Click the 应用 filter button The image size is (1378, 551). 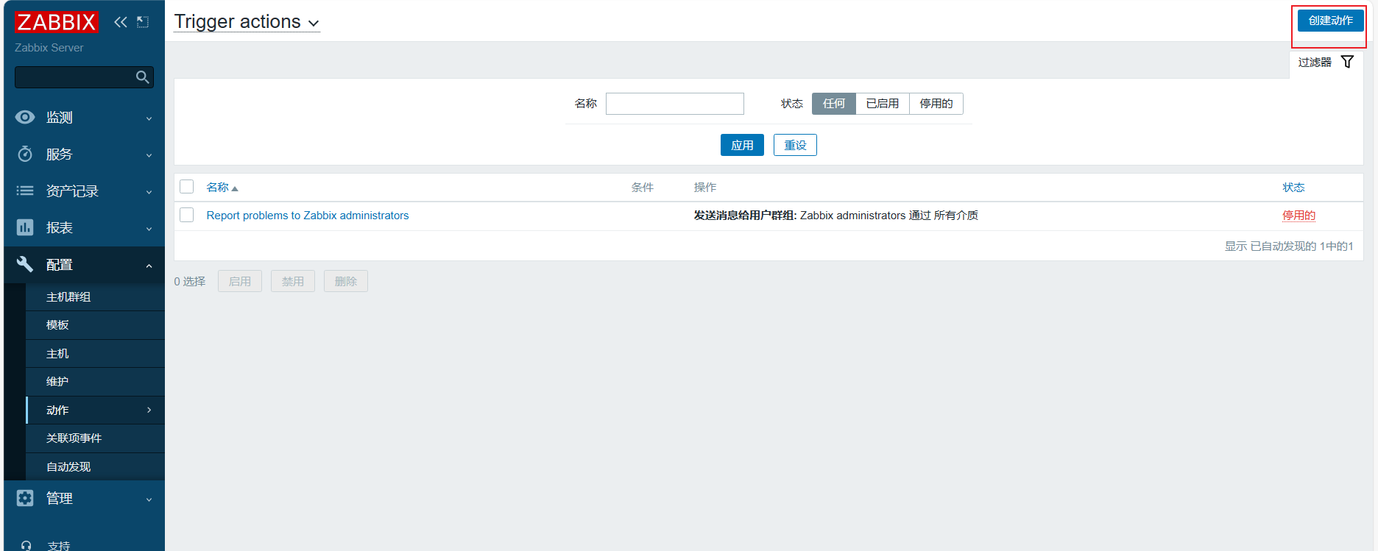coord(742,145)
